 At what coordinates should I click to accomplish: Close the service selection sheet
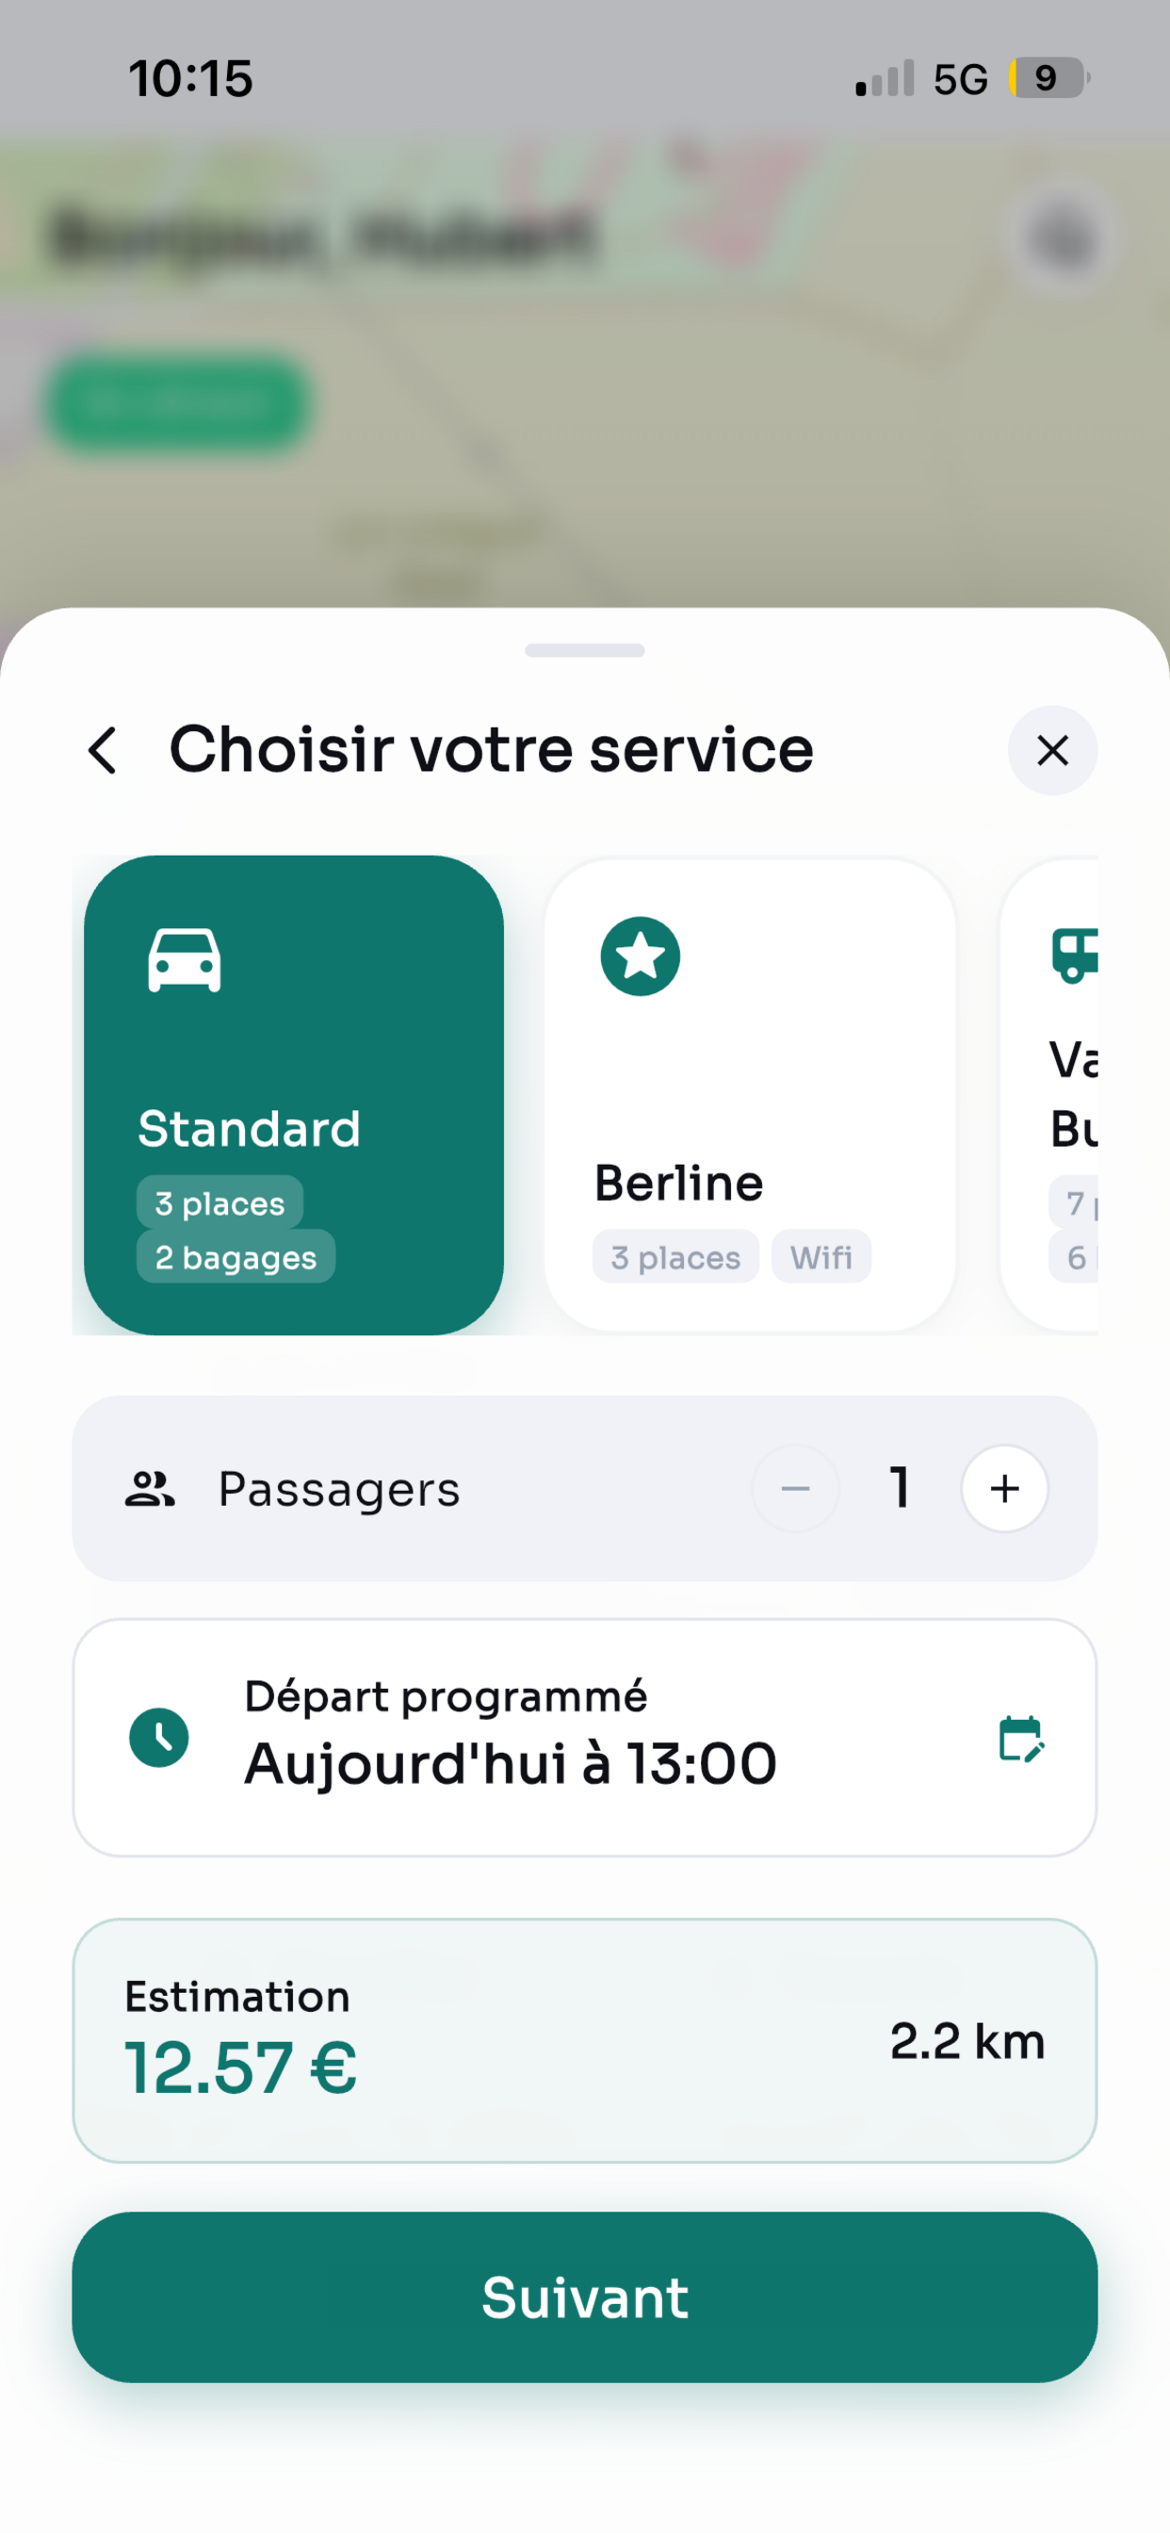tap(1052, 750)
